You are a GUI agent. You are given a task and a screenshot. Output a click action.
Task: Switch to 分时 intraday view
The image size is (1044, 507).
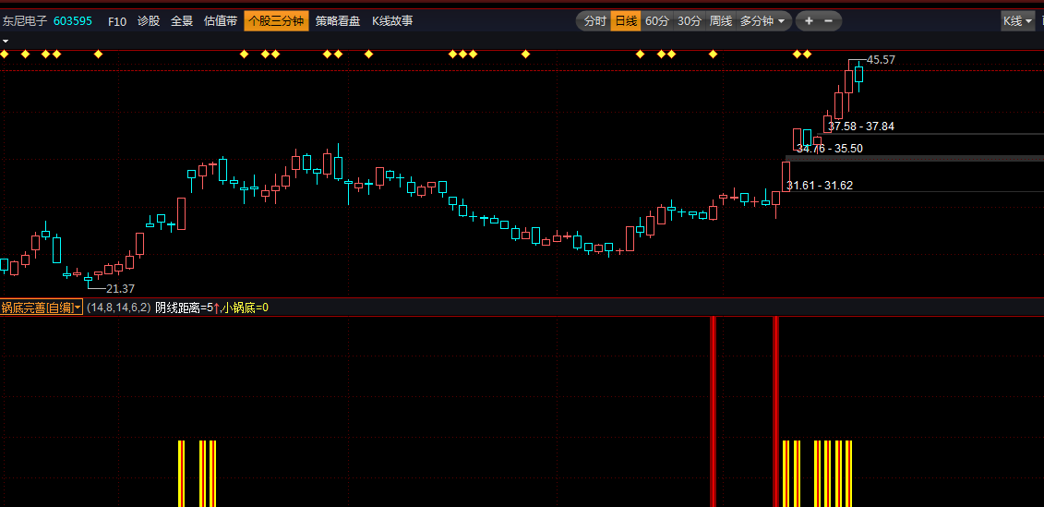click(x=594, y=21)
